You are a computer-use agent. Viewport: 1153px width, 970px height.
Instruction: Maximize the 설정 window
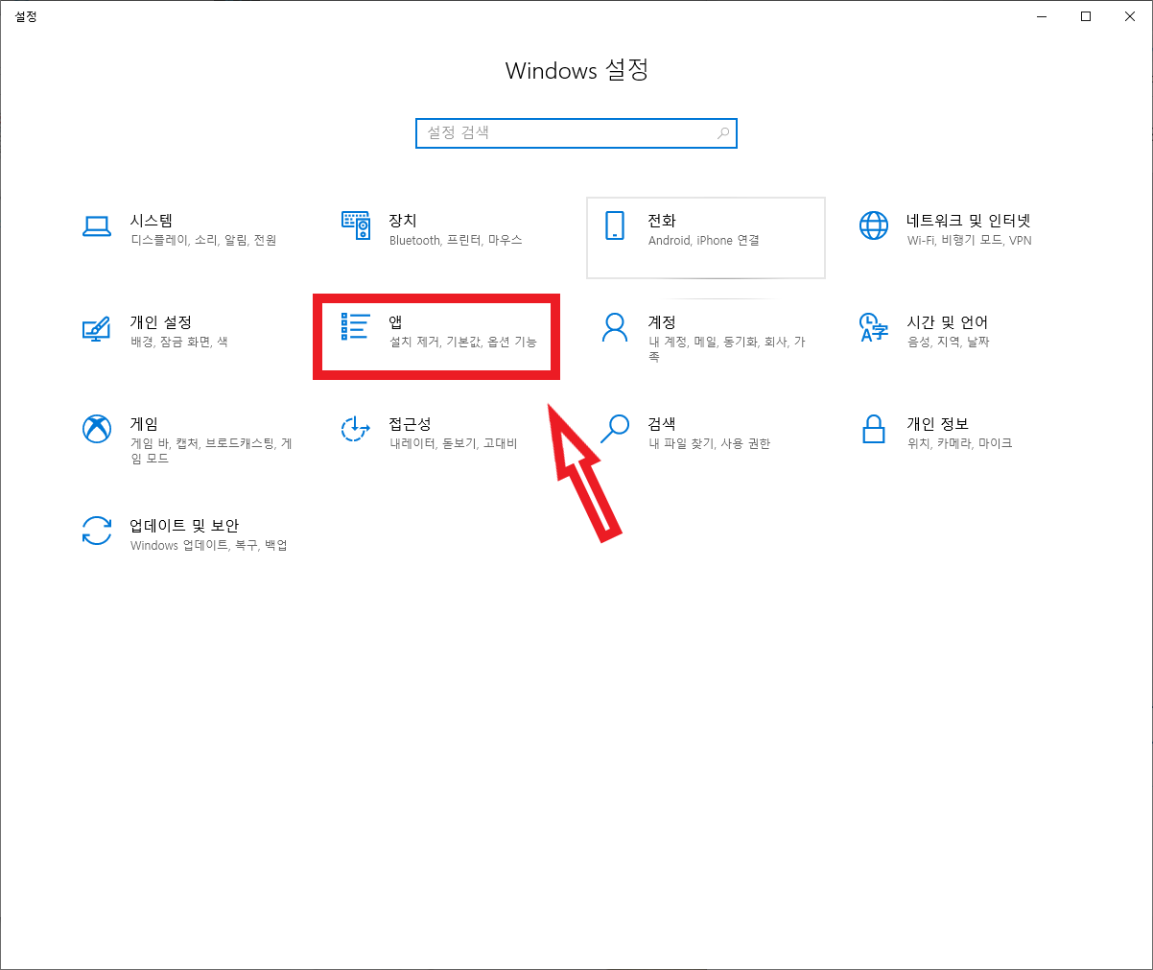point(1086,16)
